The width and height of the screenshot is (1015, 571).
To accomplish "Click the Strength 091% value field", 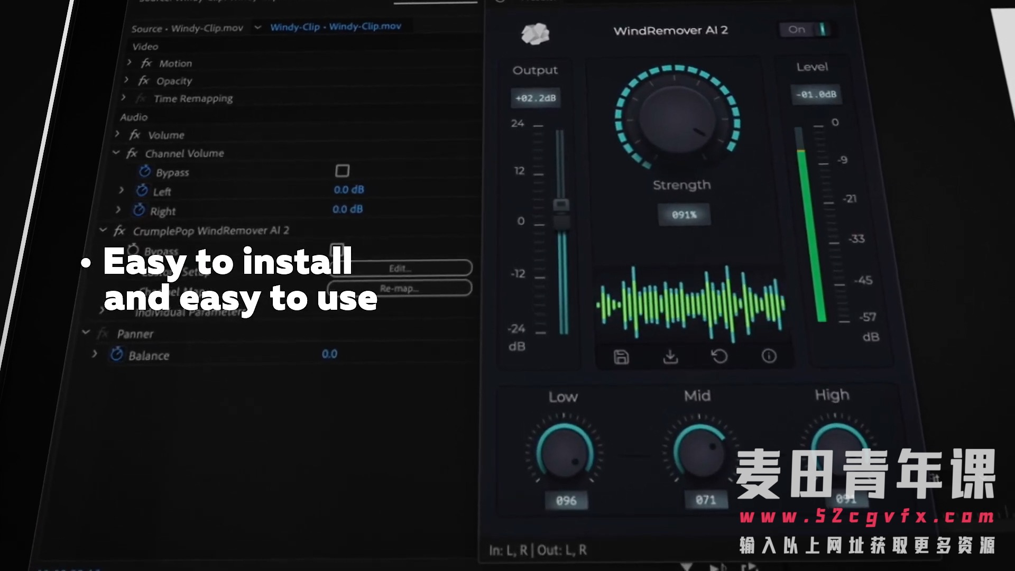I will coord(684,215).
